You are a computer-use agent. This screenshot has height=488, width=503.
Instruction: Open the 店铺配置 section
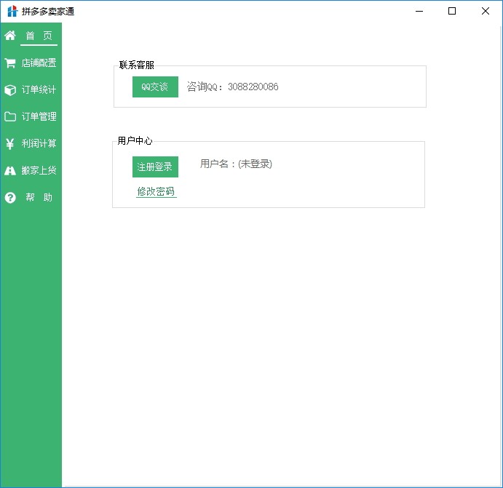click(x=39, y=63)
